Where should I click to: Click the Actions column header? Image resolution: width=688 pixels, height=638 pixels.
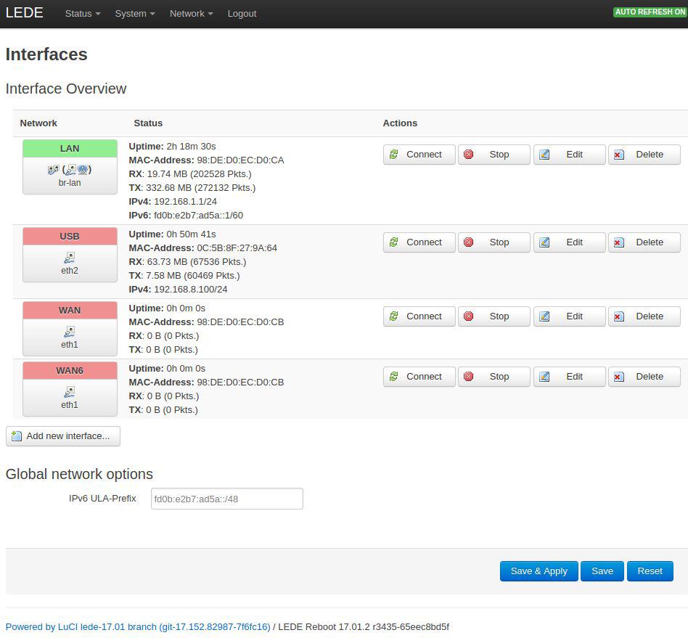pos(400,123)
